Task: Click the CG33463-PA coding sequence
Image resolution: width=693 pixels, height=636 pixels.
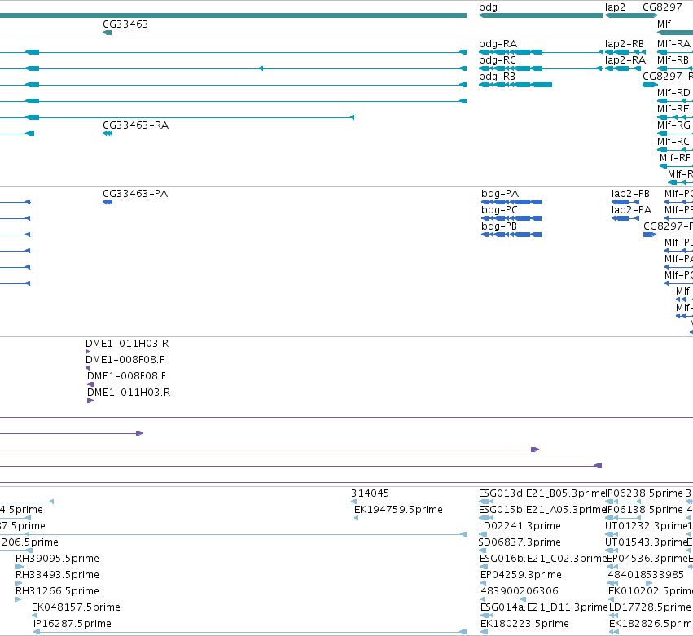Action: coord(107,202)
